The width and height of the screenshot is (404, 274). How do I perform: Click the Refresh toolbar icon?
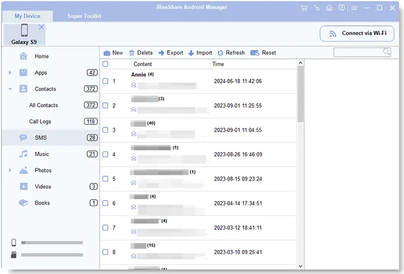231,53
